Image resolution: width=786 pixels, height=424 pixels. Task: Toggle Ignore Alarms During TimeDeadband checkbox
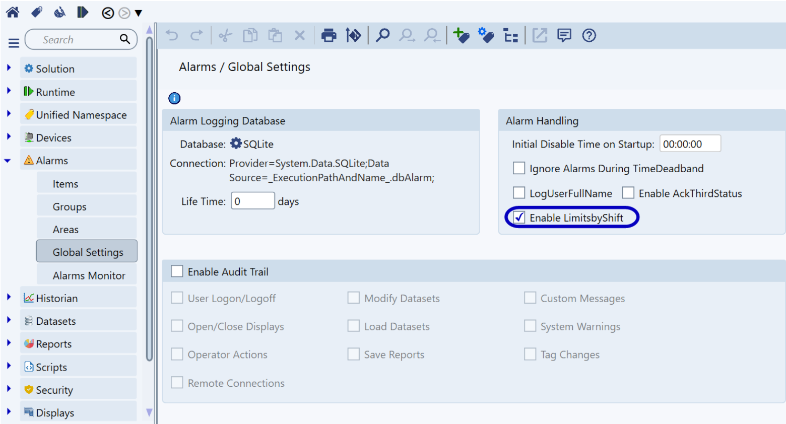point(518,168)
